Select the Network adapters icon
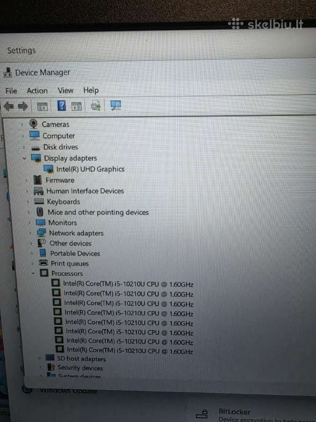Viewport: 316px width, 422px height. click(41, 233)
